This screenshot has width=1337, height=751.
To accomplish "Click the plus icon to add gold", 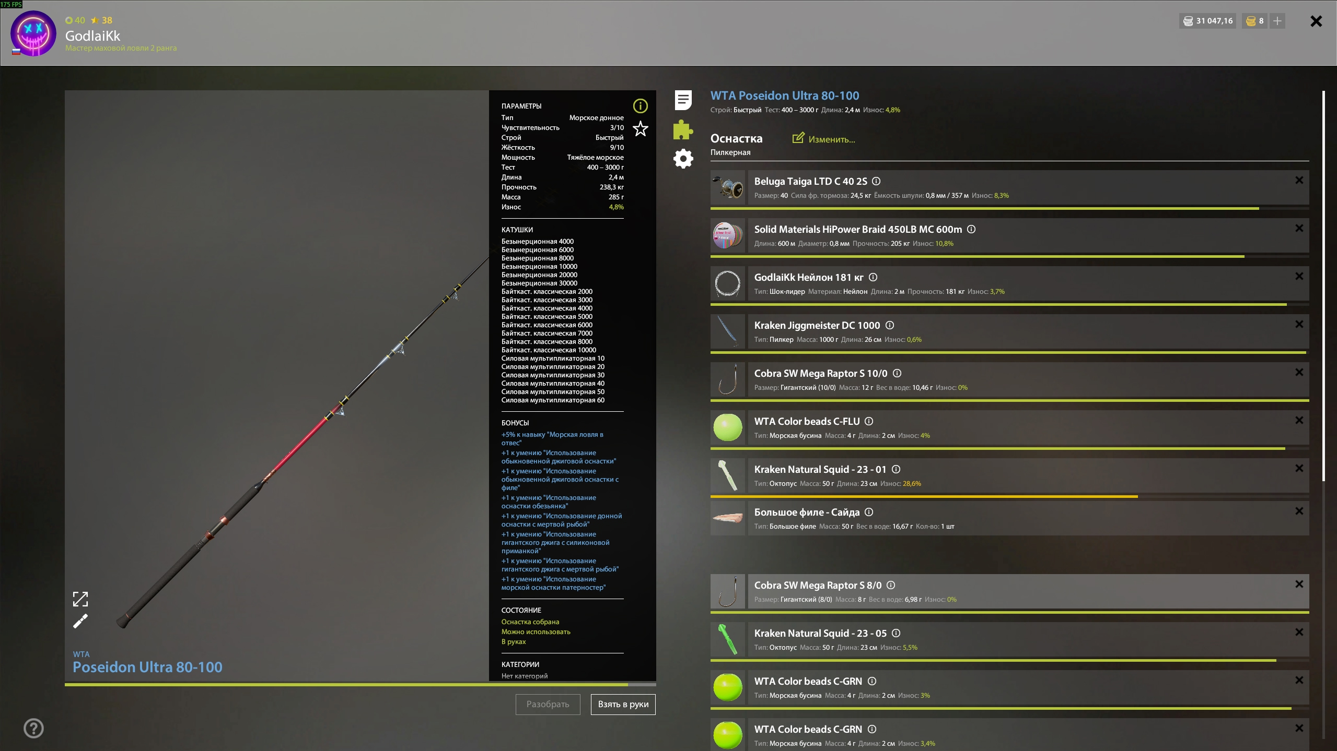I will click(1277, 21).
